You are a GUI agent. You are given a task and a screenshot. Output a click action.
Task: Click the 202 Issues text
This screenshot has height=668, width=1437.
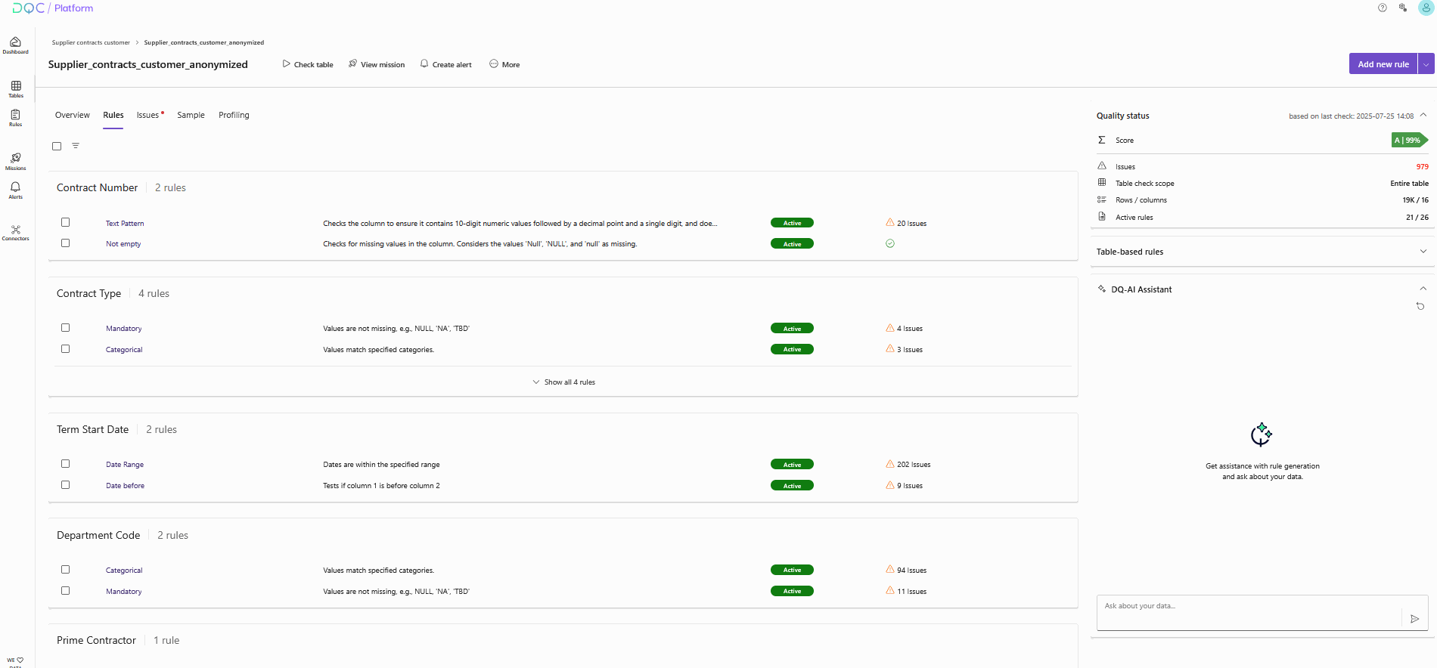pyautogui.click(x=914, y=465)
